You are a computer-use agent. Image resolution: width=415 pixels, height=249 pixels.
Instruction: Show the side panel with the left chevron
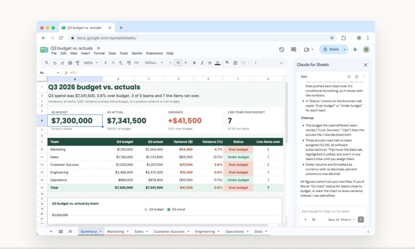tap(368, 232)
